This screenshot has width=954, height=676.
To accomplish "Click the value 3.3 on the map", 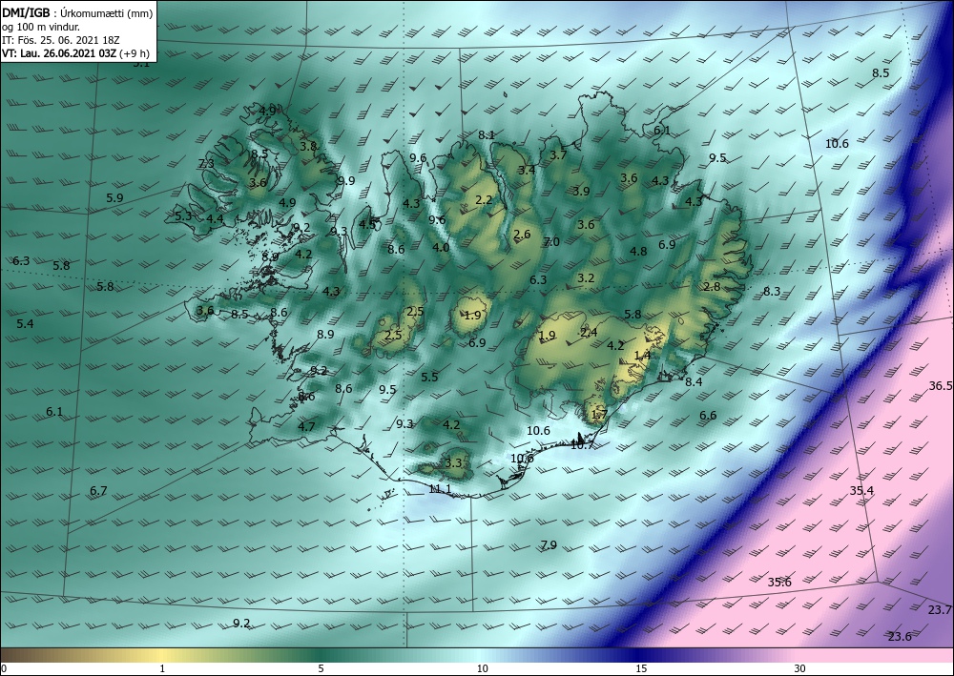I will pos(453,462).
